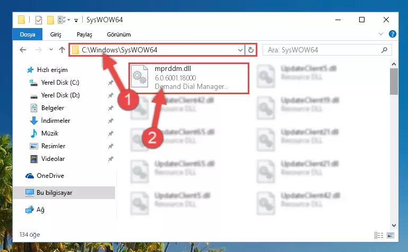Click the Properties quick access icon
The image size is (408, 252).
[39, 20]
